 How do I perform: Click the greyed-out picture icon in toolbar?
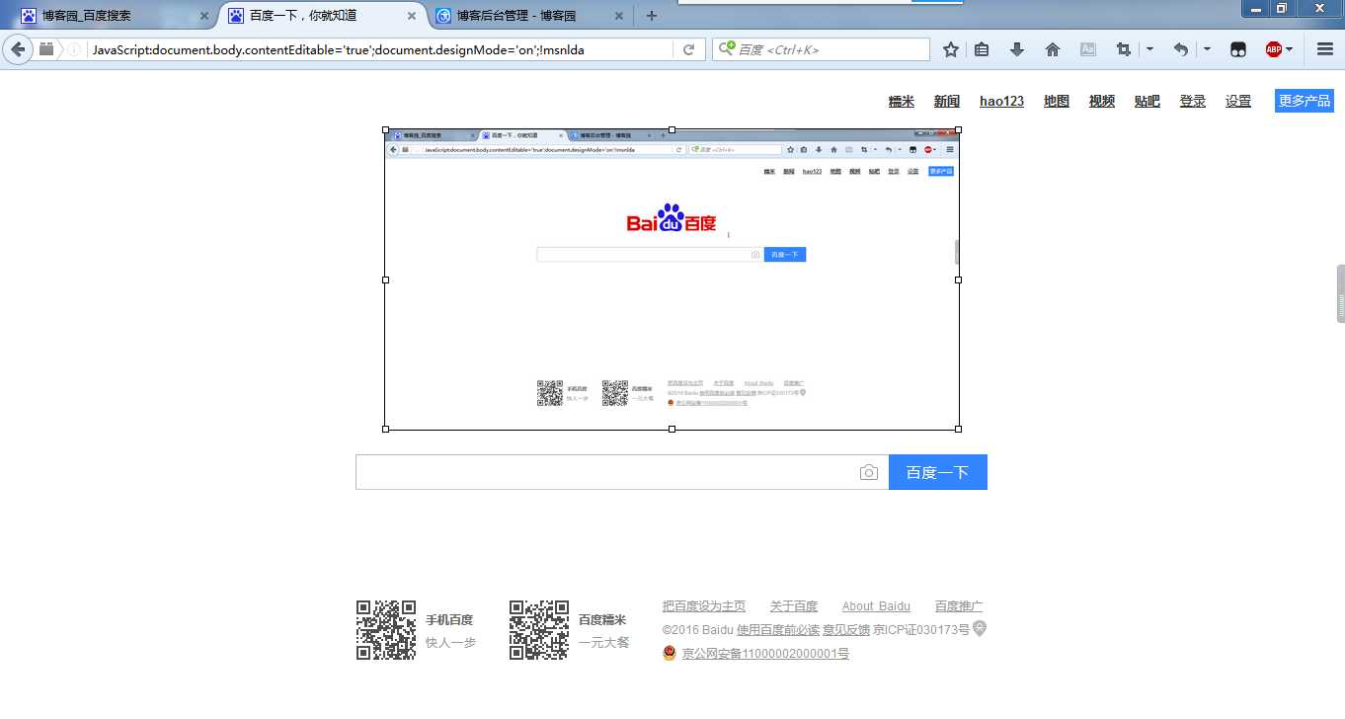click(1088, 49)
